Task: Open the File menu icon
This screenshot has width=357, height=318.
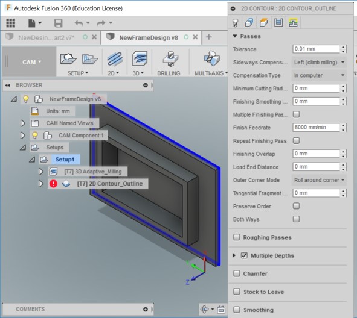Action: pyautogui.click(x=31, y=23)
